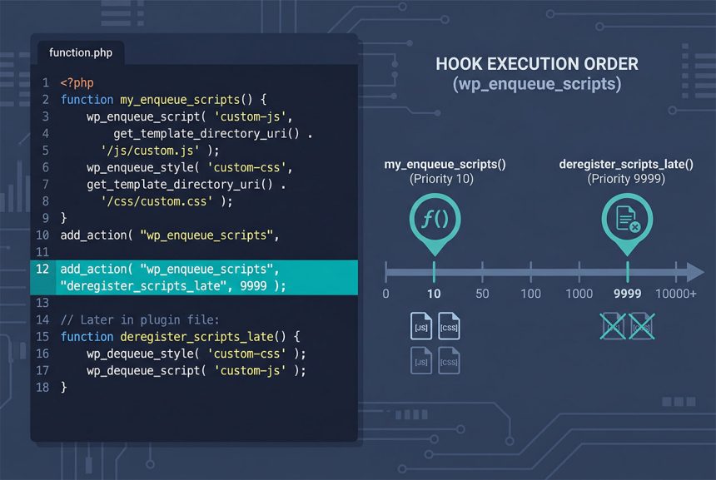Click the (Priority 9999) caption
This screenshot has width=716, height=480.
pos(626,178)
